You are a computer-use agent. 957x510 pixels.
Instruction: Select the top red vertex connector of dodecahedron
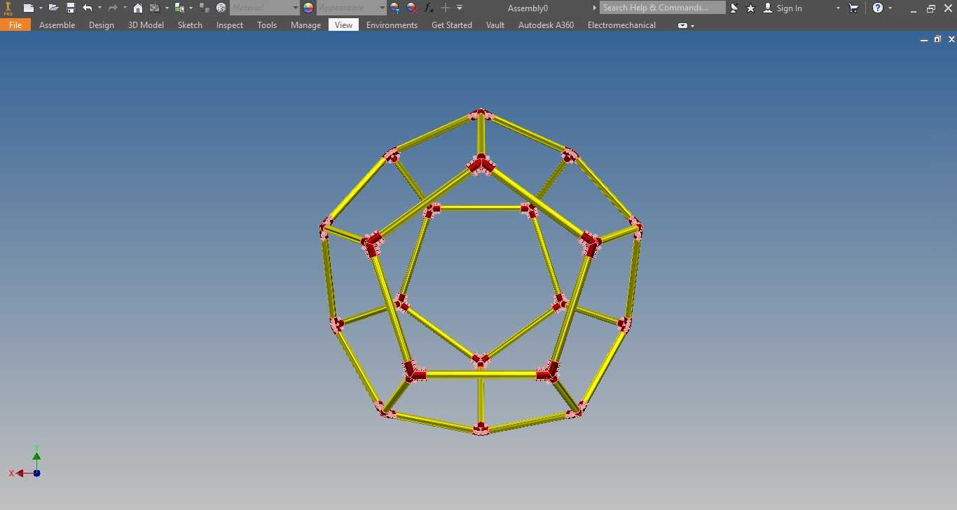481,115
